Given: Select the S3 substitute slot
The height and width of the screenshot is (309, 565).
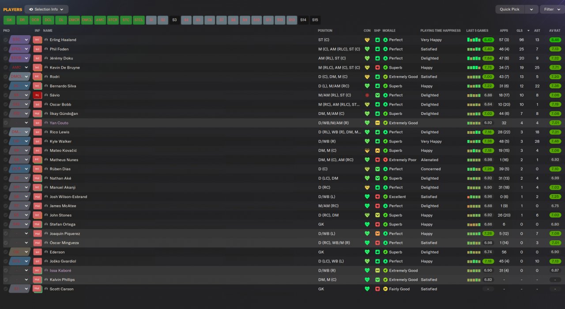Looking at the screenshot, I should [174, 20].
